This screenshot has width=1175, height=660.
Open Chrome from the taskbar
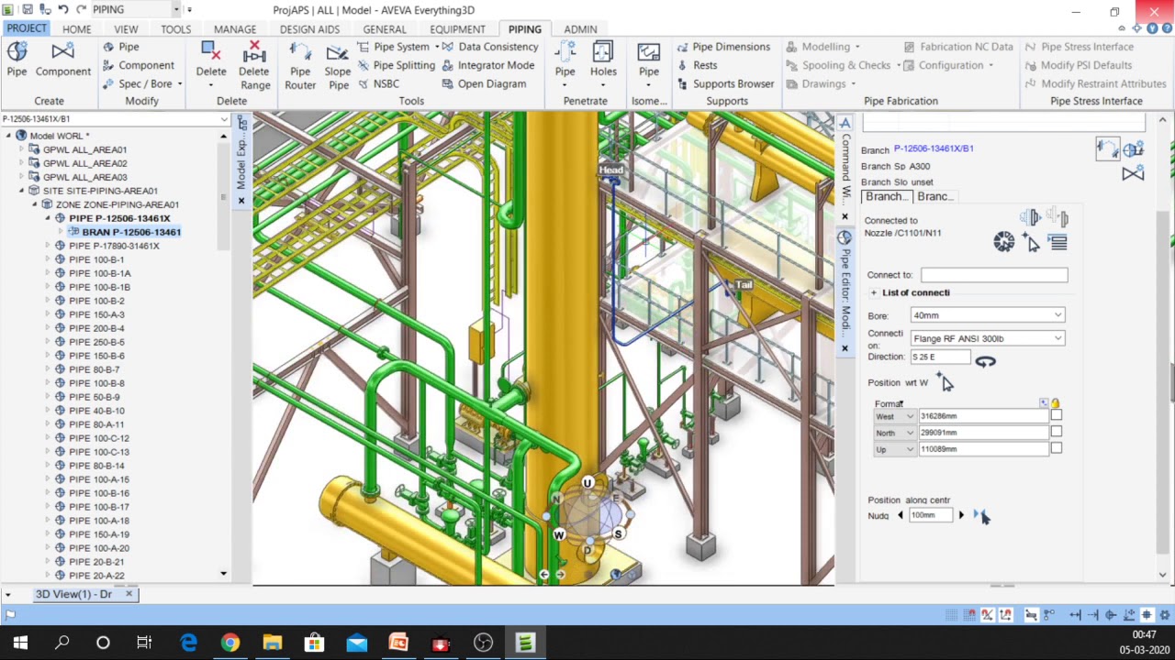tap(229, 643)
